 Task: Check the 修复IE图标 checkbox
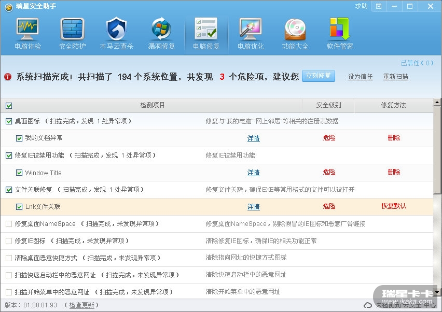tap(9, 241)
